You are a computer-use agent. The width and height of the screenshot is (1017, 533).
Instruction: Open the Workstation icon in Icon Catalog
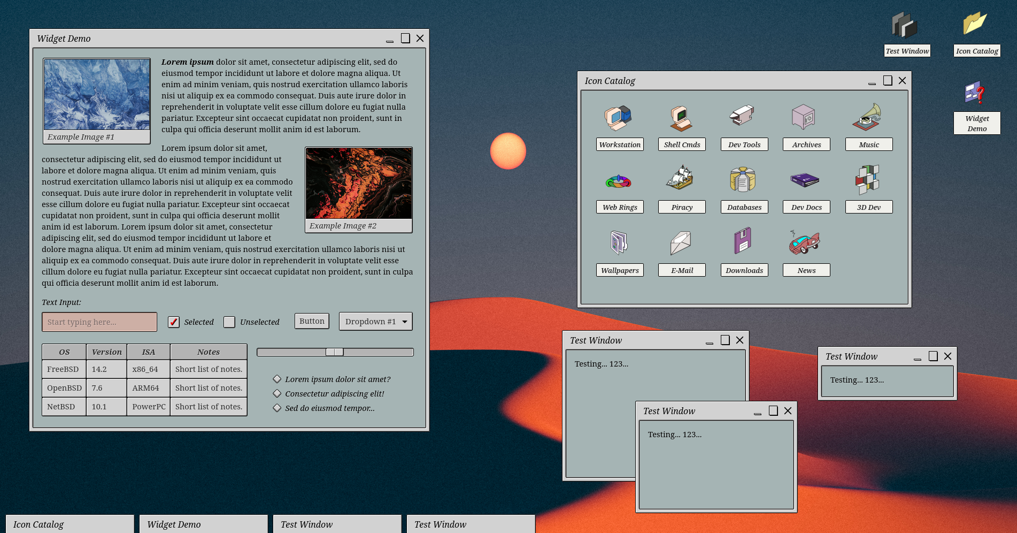tap(619, 118)
